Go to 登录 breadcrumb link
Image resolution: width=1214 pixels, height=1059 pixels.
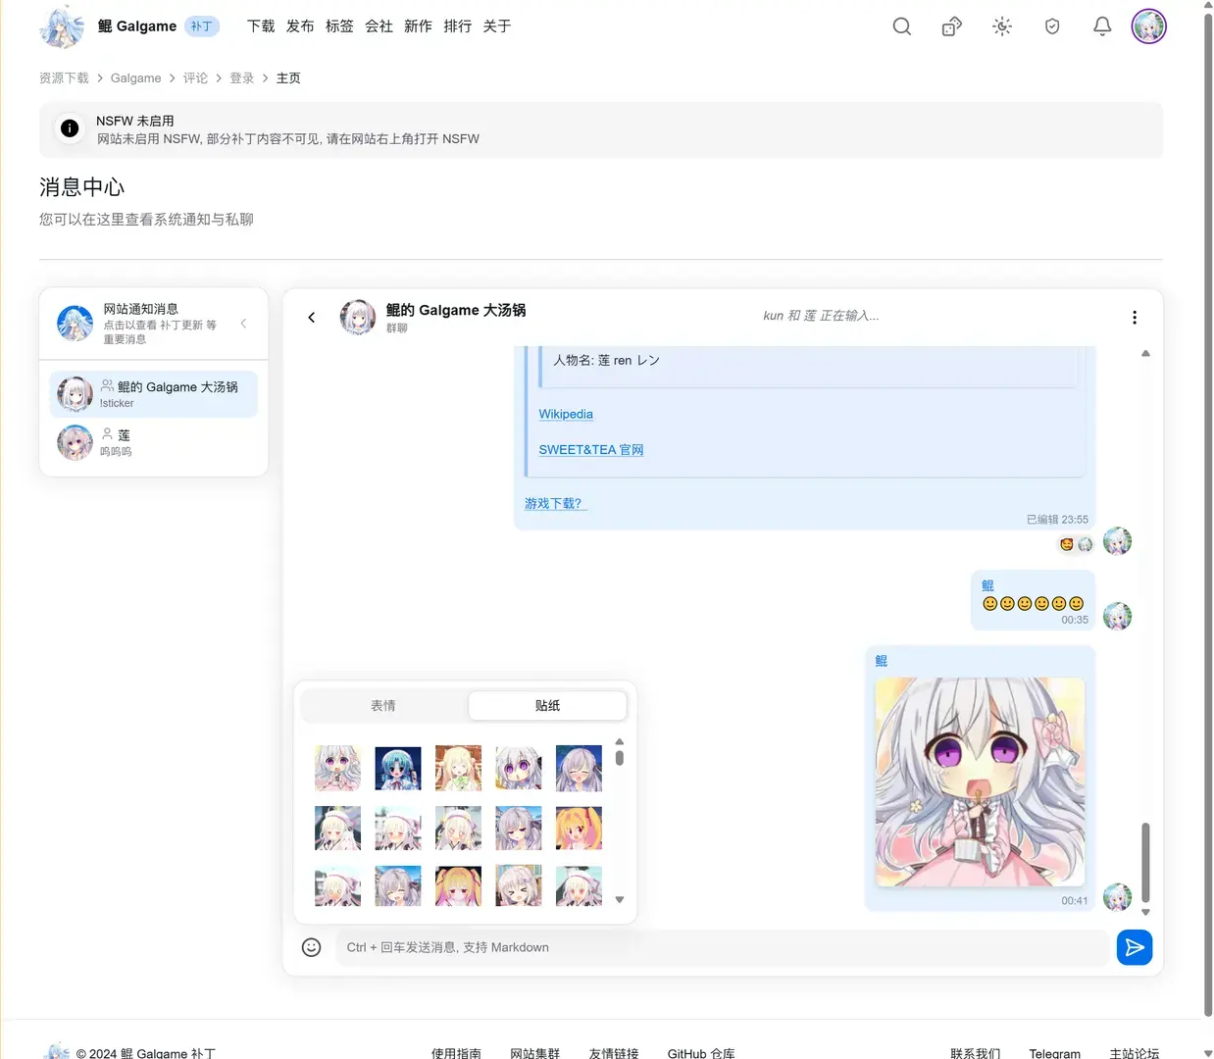coord(242,78)
